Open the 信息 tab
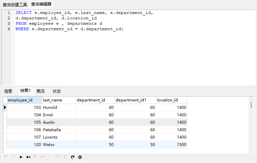257x163 pixels. coord(8,91)
